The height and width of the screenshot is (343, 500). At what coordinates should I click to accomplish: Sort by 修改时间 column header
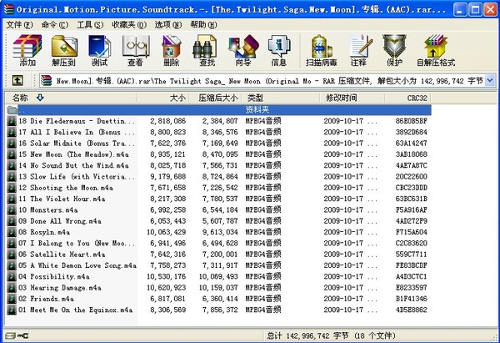pyautogui.click(x=352, y=98)
